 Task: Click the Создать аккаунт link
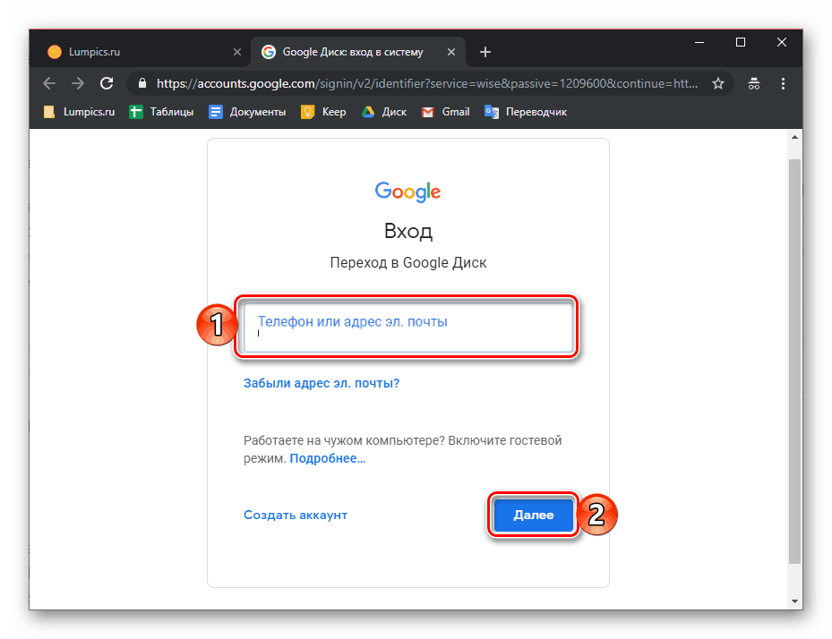coord(296,515)
